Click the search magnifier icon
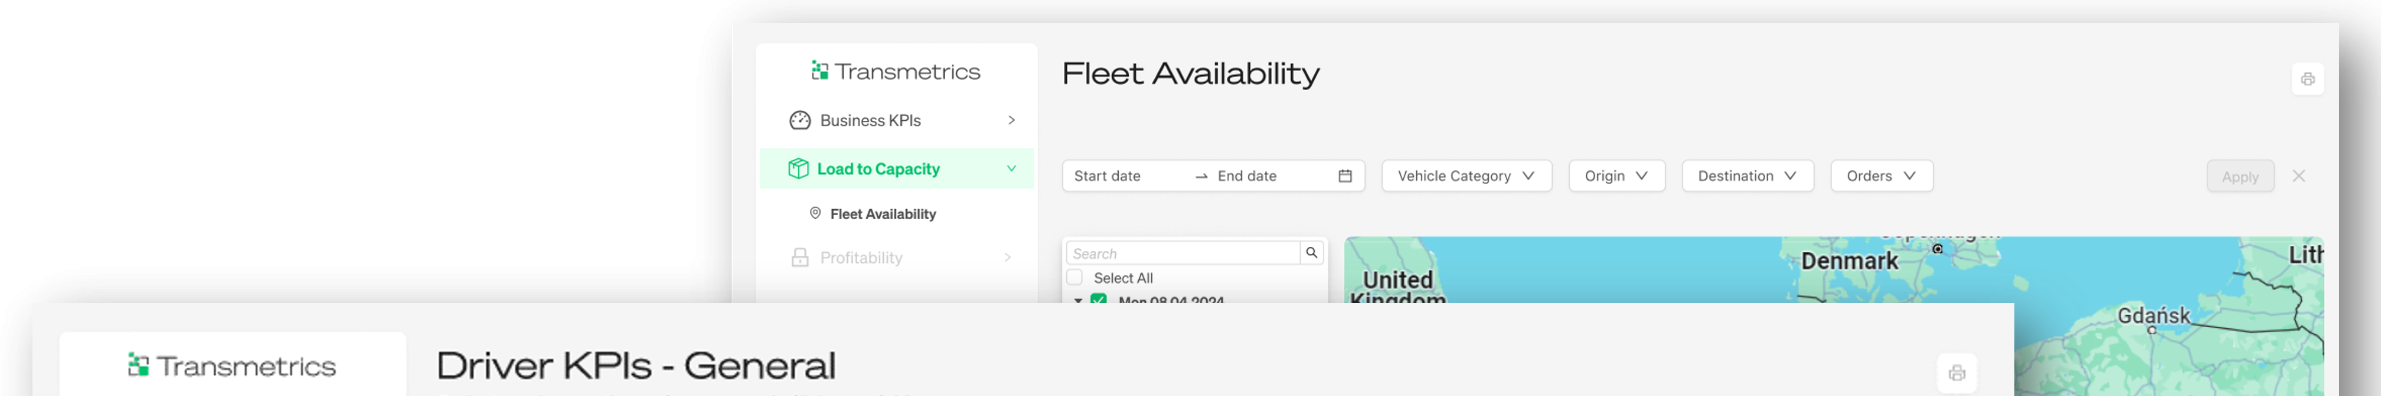This screenshot has width=2381, height=396. click(x=1312, y=253)
